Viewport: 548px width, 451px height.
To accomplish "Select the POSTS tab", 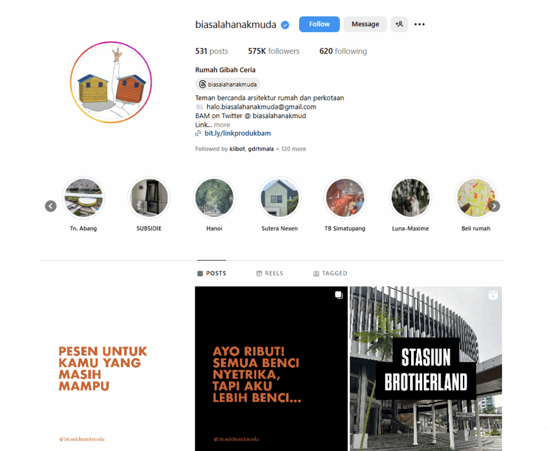I will (x=212, y=273).
